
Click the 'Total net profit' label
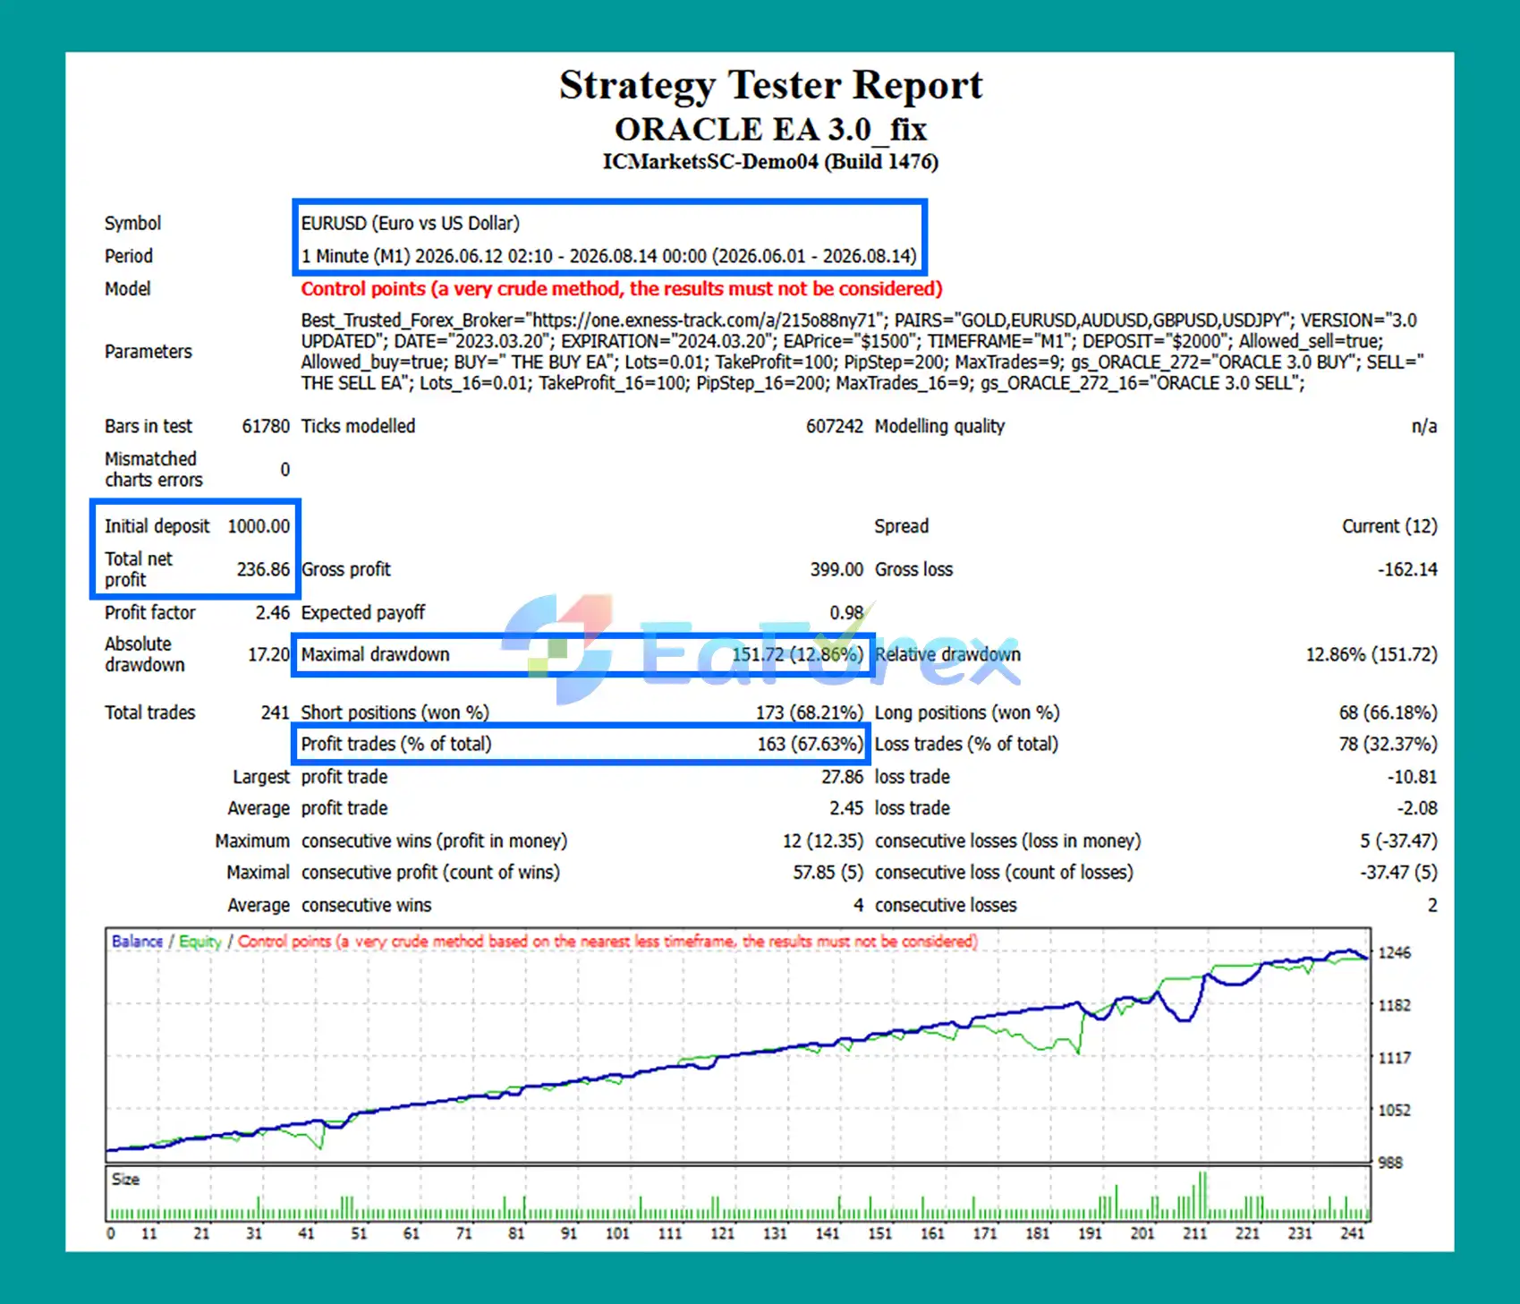click(x=139, y=569)
